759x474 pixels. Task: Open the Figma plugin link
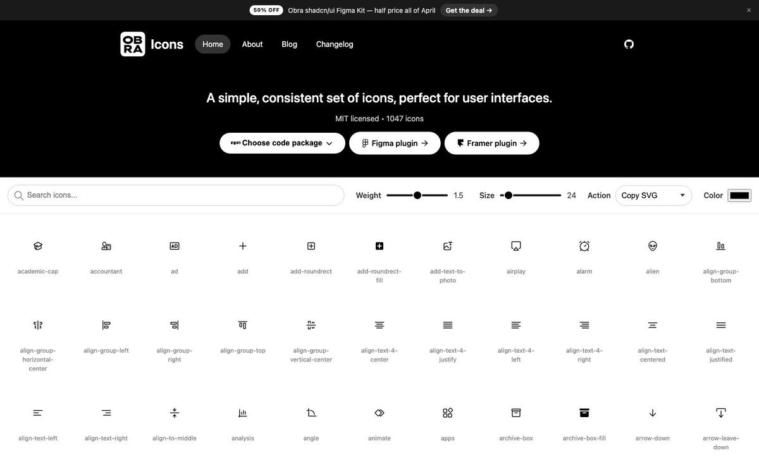tap(395, 143)
